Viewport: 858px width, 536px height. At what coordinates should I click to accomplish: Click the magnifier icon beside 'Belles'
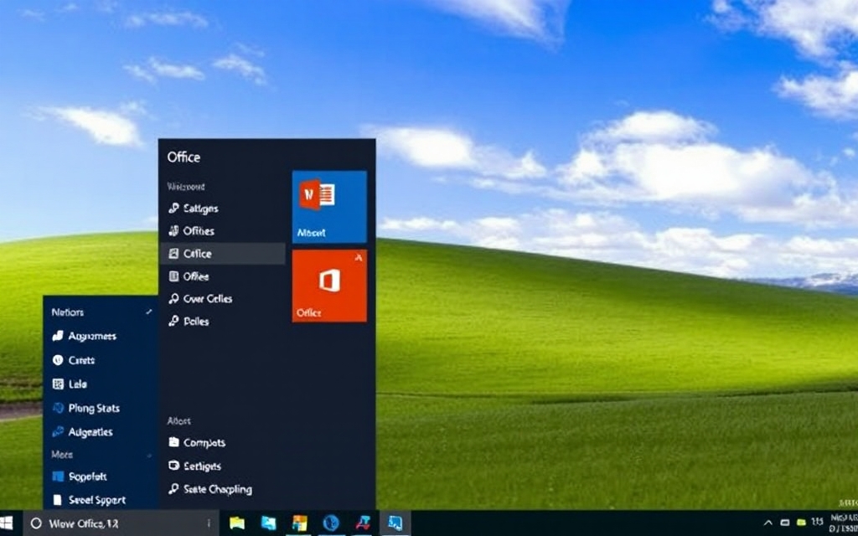(x=173, y=321)
